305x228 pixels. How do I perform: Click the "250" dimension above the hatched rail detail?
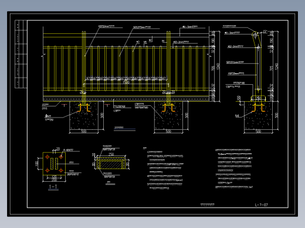[111, 154]
